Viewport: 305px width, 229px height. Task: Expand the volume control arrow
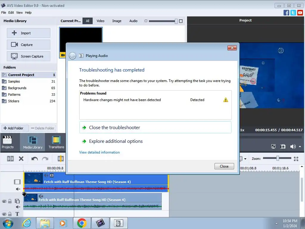[x=300, y=146]
